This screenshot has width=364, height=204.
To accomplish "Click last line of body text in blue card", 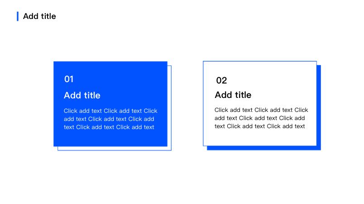I will click(109, 127).
